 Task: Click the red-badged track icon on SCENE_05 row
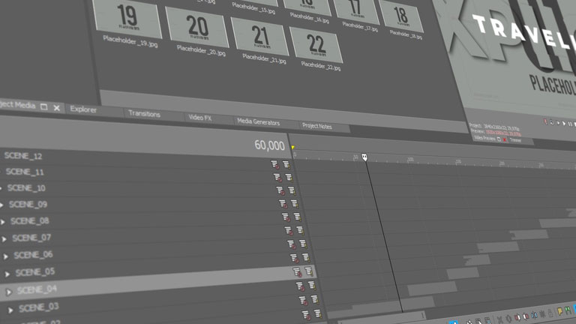(x=294, y=258)
